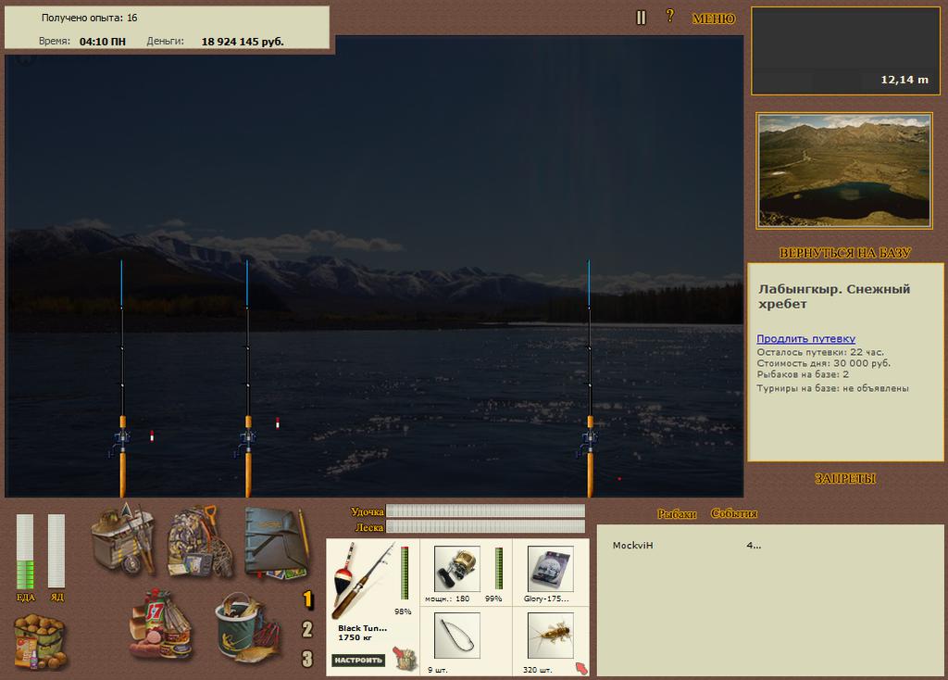
Task: Pause the game with the pause icon
Action: pos(641,18)
